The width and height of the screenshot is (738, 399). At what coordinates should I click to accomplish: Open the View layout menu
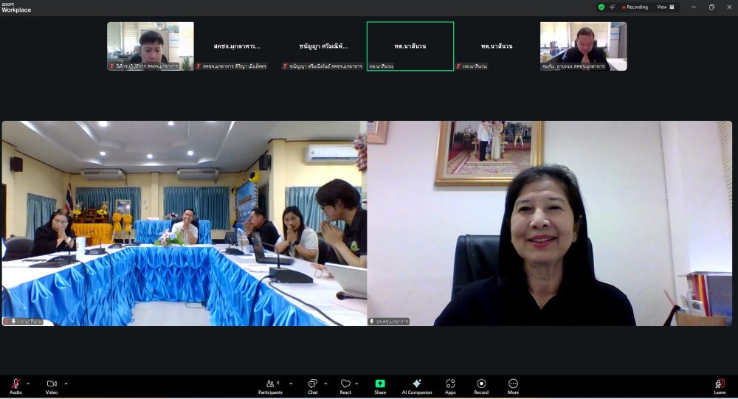coord(664,7)
